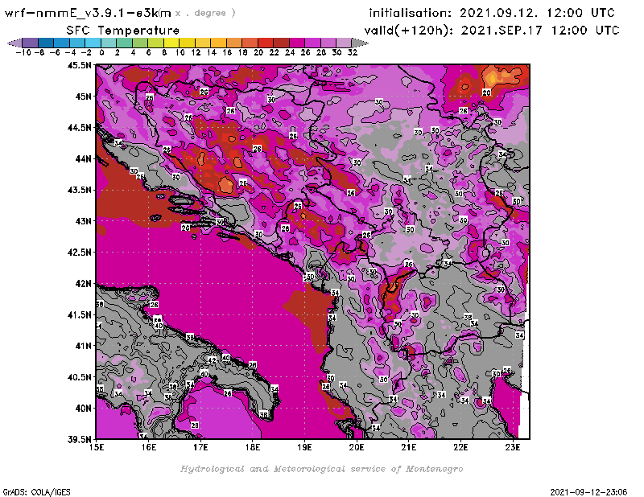Click the '41N' latitude label
This screenshot has width=644, height=497.
click(83, 346)
